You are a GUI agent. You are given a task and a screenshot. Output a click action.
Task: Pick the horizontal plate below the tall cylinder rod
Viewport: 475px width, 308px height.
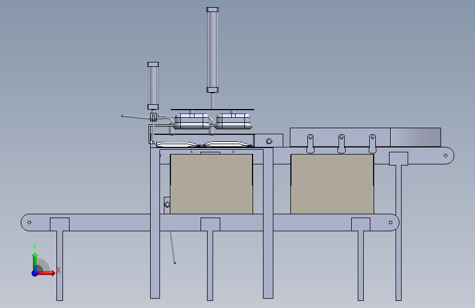click(x=213, y=110)
